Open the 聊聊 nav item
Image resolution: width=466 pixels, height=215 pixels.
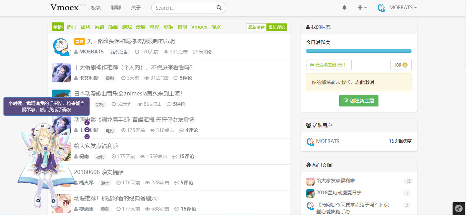pos(116,8)
